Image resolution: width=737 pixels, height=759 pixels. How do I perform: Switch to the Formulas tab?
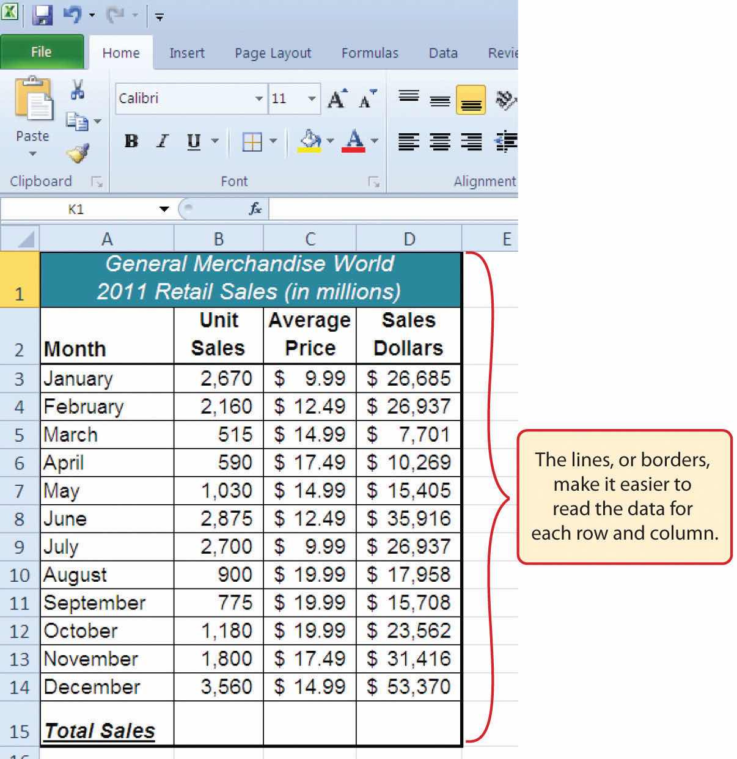pos(369,53)
